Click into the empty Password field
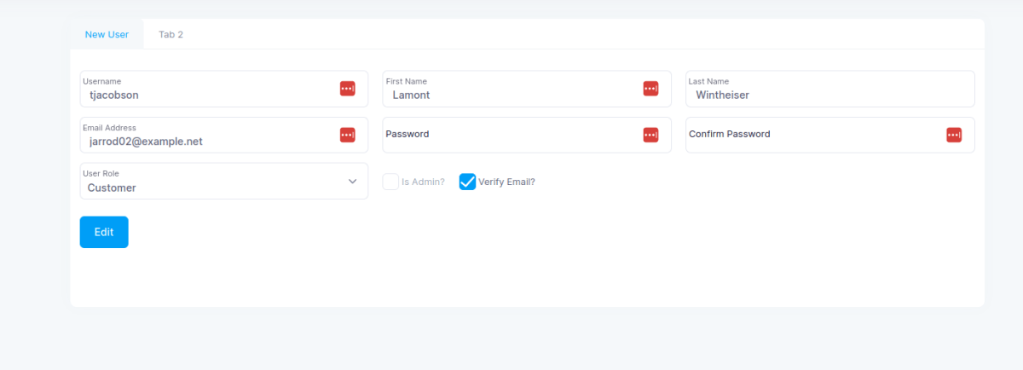The width and height of the screenshot is (1023, 370). point(527,135)
